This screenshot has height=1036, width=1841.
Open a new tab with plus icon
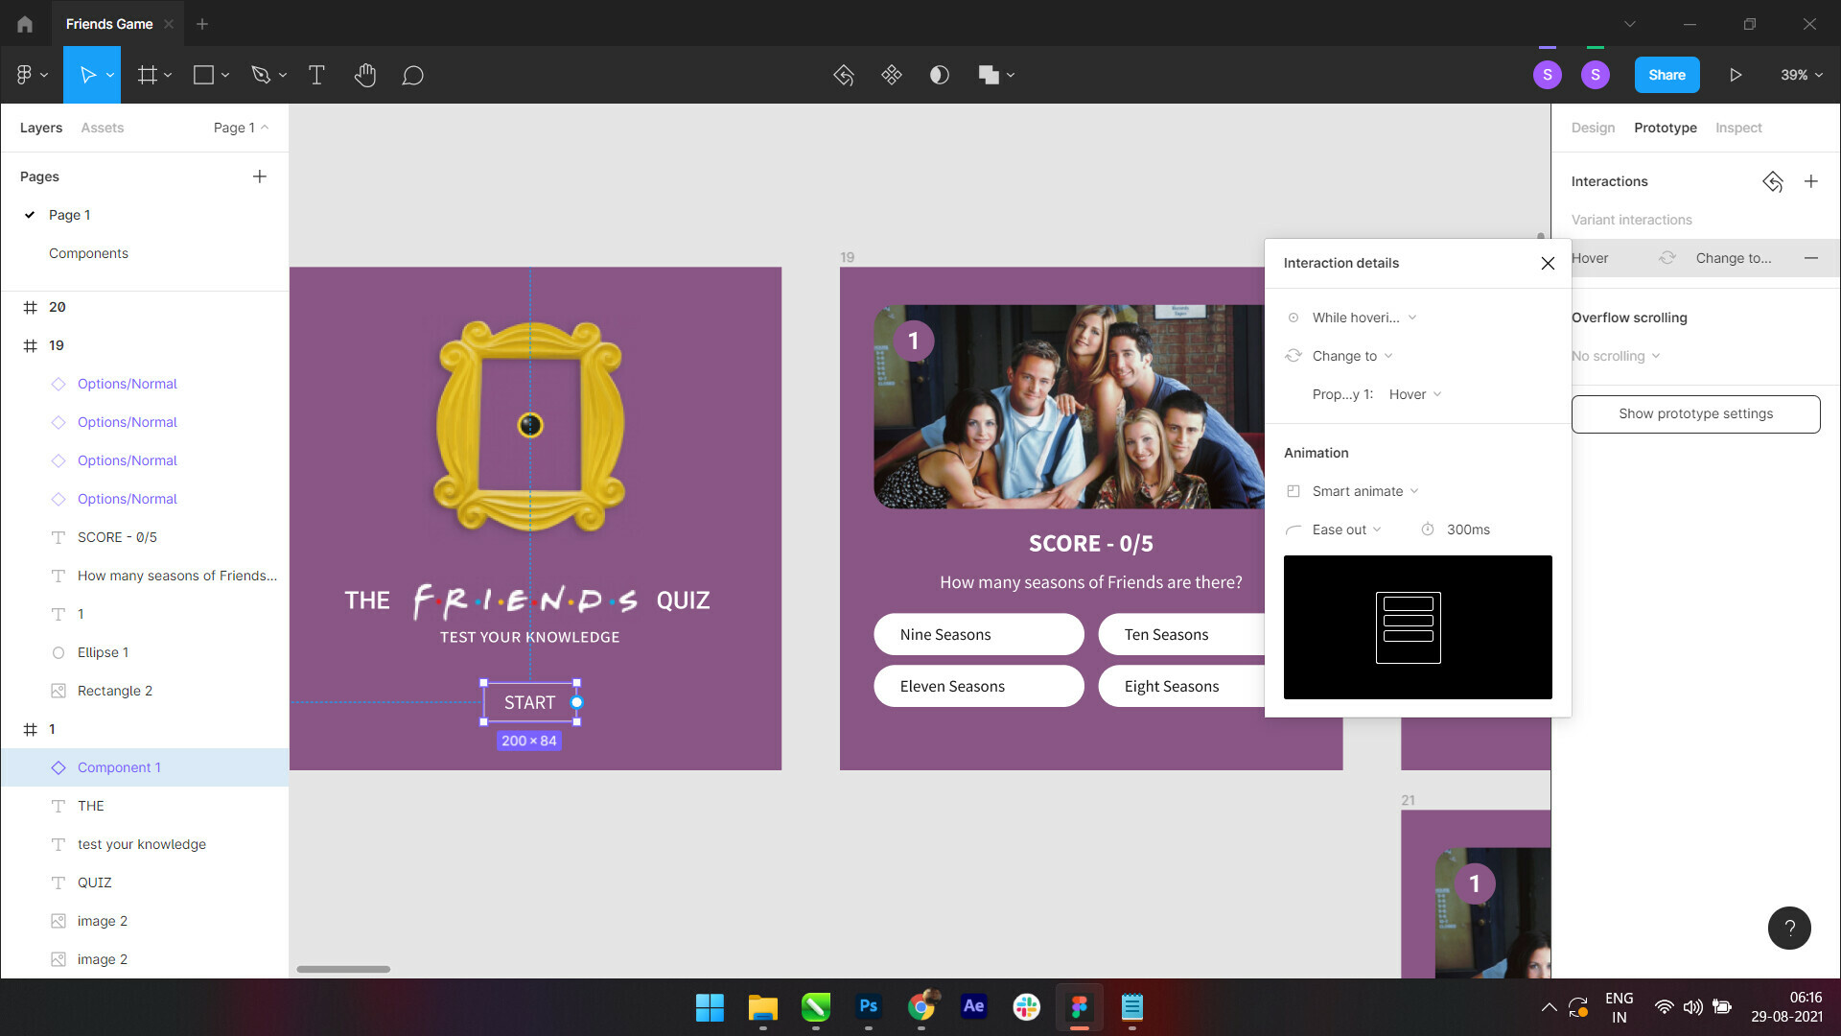click(202, 24)
